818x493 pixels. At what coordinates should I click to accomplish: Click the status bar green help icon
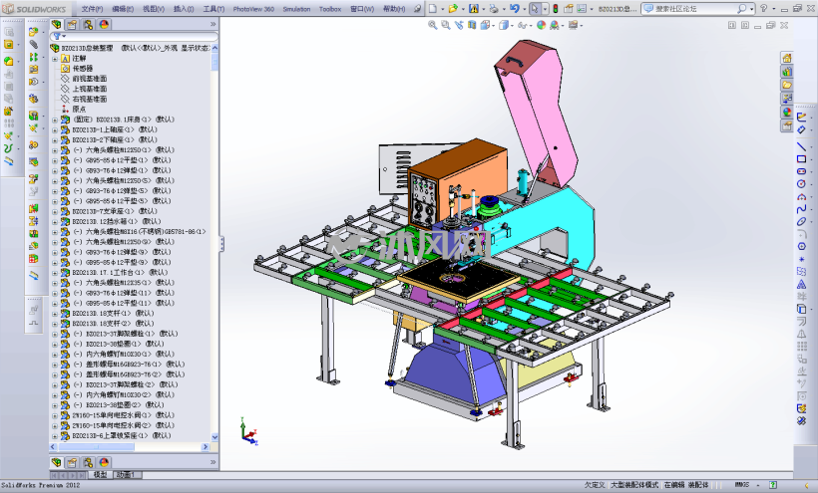pyautogui.click(x=773, y=485)
